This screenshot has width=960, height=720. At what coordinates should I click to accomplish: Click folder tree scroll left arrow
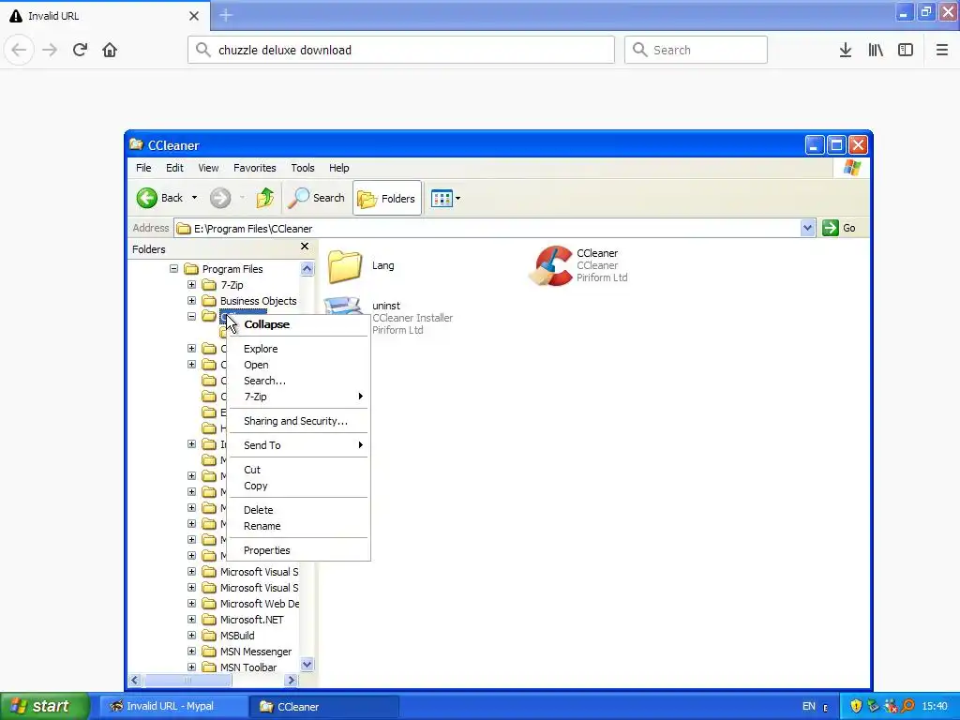click(135, 681)
